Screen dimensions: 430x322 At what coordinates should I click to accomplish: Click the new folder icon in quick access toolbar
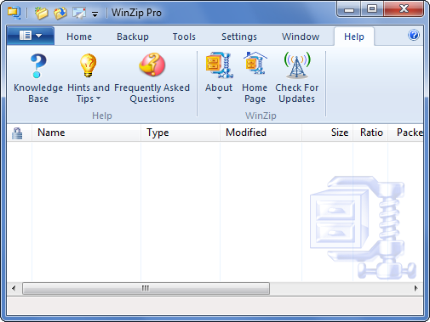point(42,13)
